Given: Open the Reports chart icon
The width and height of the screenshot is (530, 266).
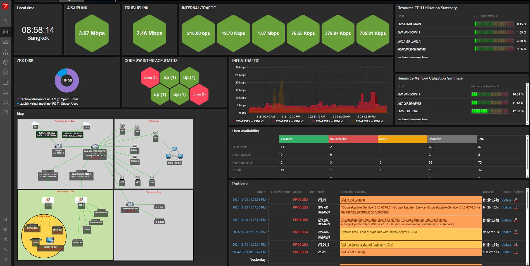Looking at the screenshot, I should [x=5, y=72].
